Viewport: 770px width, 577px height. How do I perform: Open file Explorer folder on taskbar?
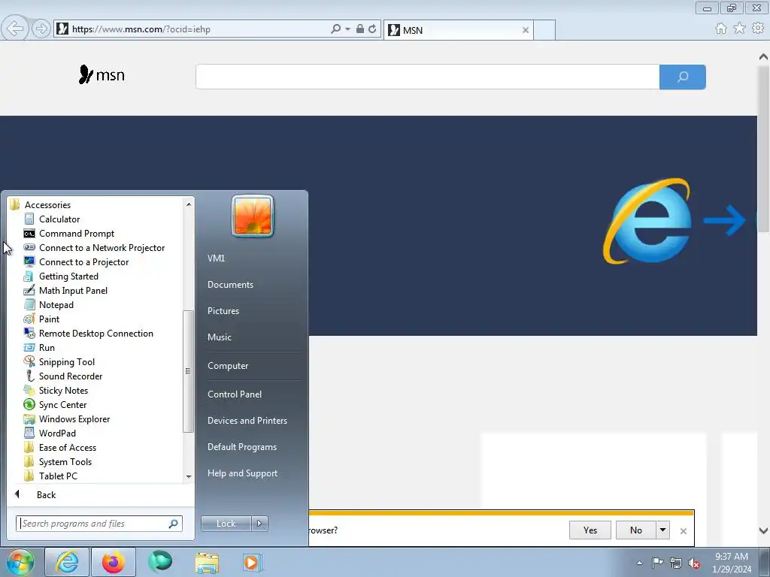click(x=207, y=562)
